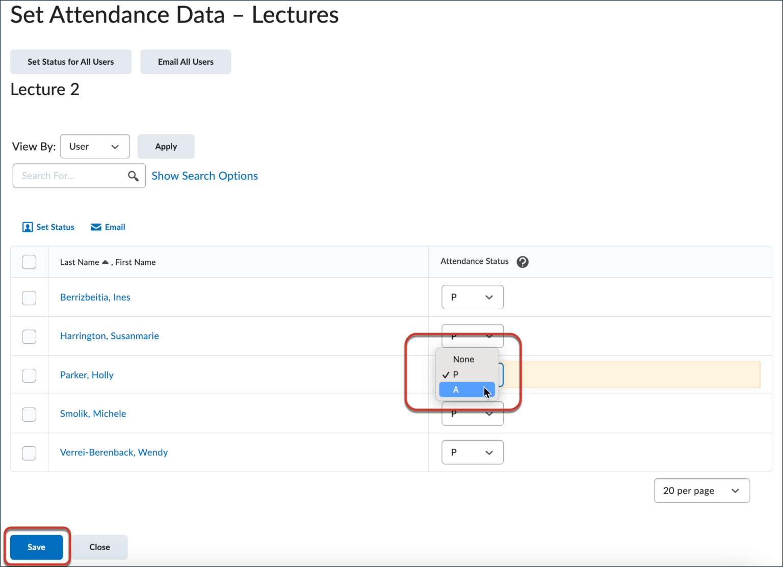Open the View By dropdown
The image size is (783, 567).
click(x=94, y=146)
